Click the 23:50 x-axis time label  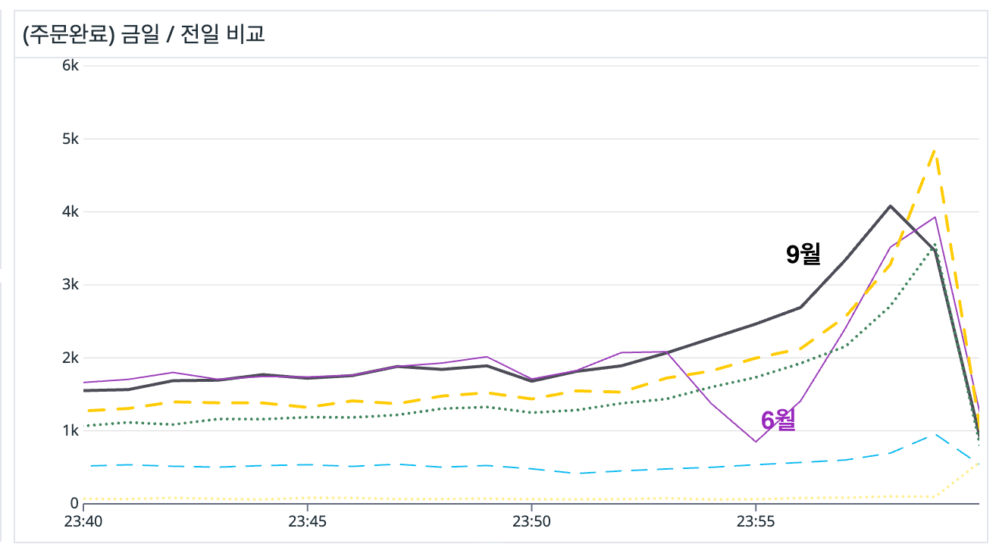click(x=531, y=522)
